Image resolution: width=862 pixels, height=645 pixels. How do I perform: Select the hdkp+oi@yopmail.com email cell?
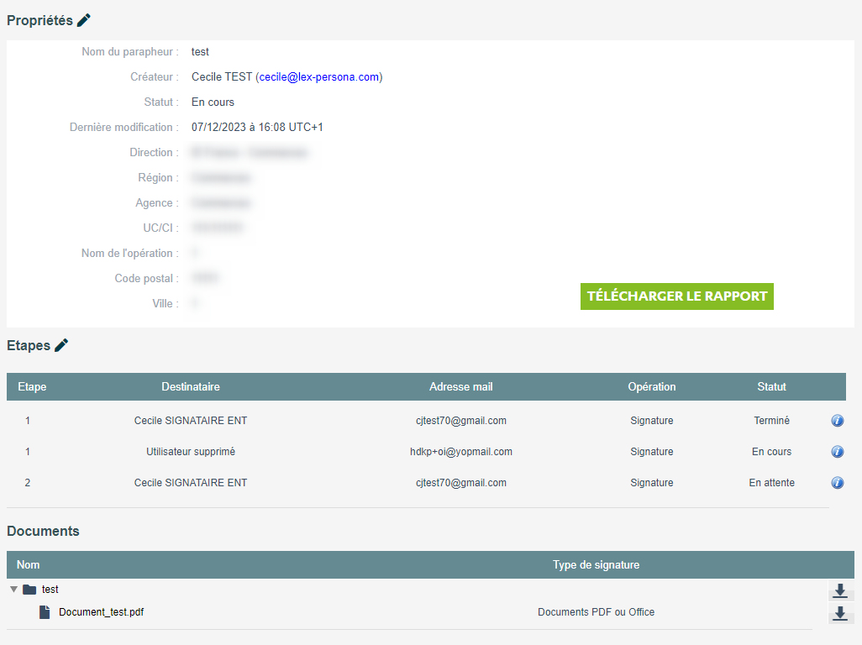(460, 452)
